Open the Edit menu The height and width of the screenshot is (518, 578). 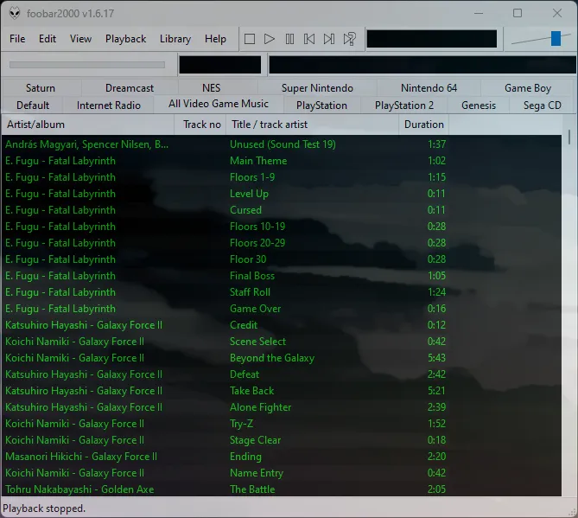coord(48,39)
